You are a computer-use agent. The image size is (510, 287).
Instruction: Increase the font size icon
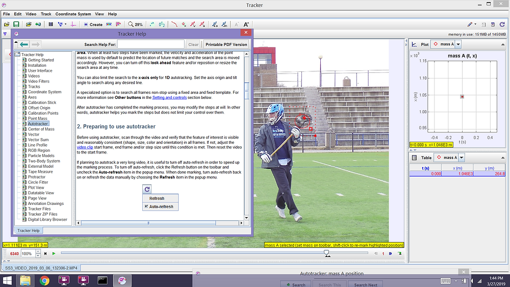246,24
